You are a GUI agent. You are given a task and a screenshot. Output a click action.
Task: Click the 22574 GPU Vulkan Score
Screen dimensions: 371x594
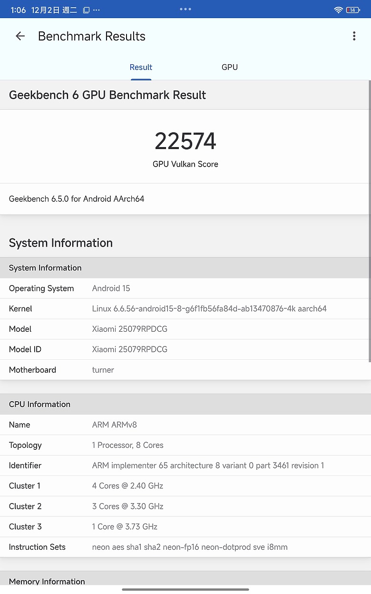(x=185, y=141)
